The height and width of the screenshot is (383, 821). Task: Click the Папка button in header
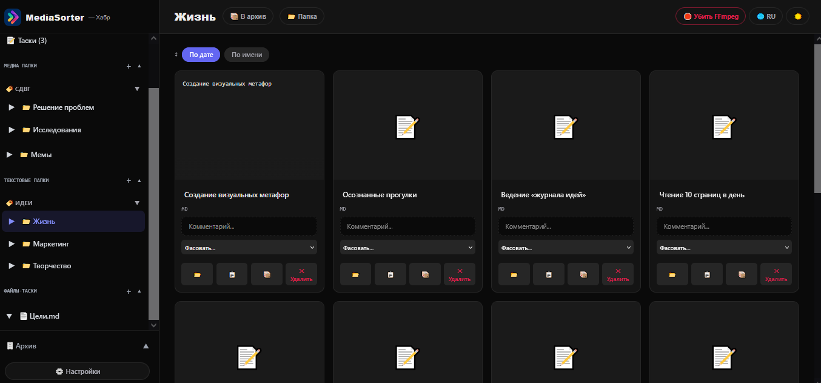click(x=302, y=16)
